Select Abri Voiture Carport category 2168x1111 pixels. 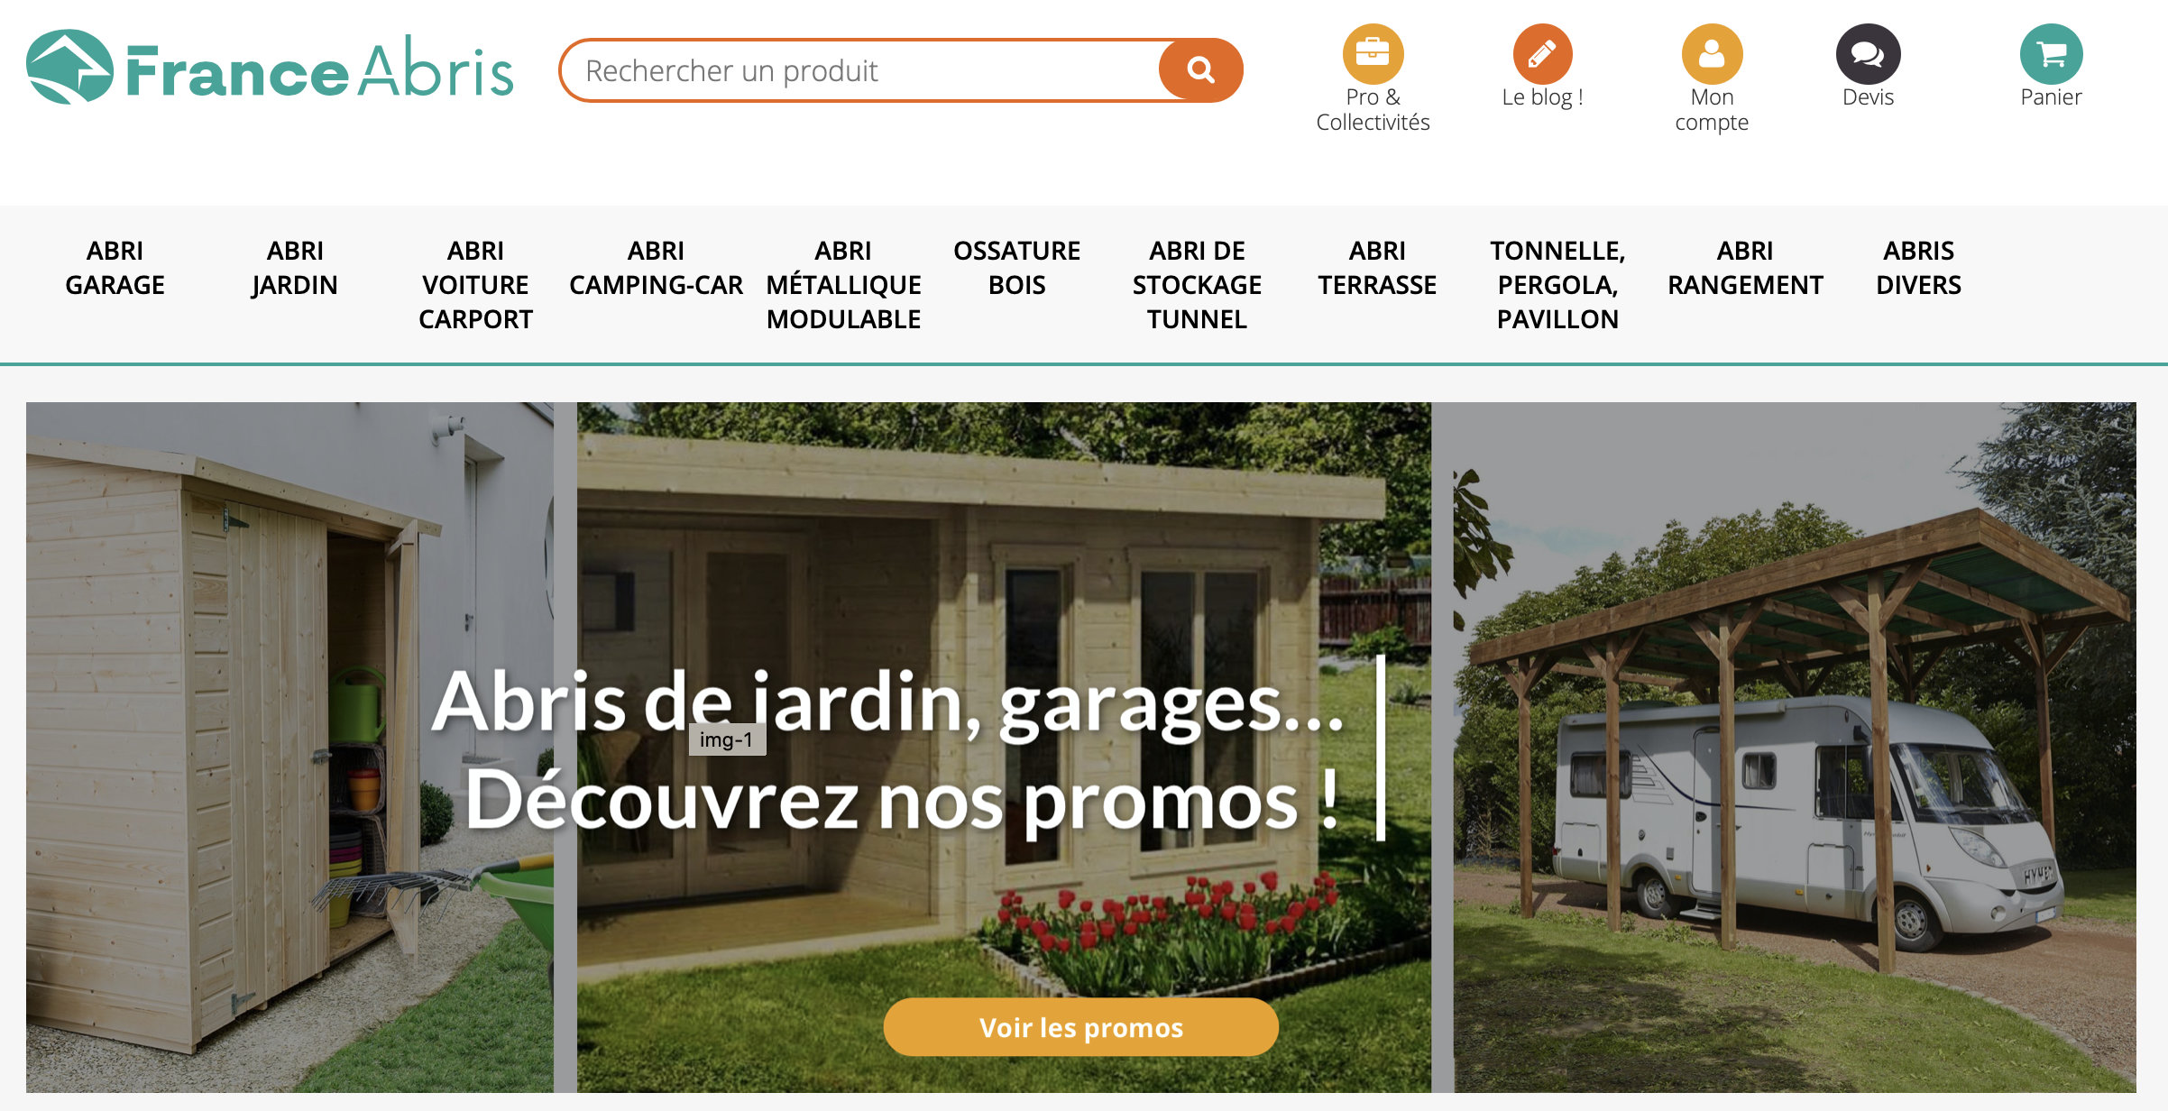pyautogui.click(x=475, y=285)
